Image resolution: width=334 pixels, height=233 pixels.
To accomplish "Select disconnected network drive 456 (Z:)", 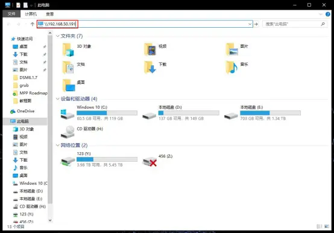I will pos(157,161).
